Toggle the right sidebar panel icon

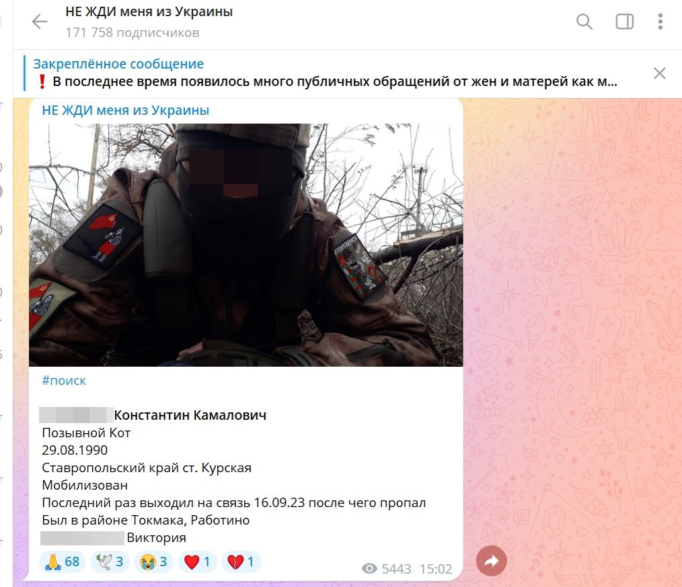click(x=625, y=21)
